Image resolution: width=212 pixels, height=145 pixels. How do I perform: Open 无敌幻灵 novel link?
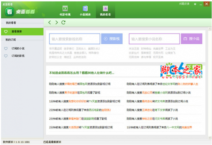(147, 93)
